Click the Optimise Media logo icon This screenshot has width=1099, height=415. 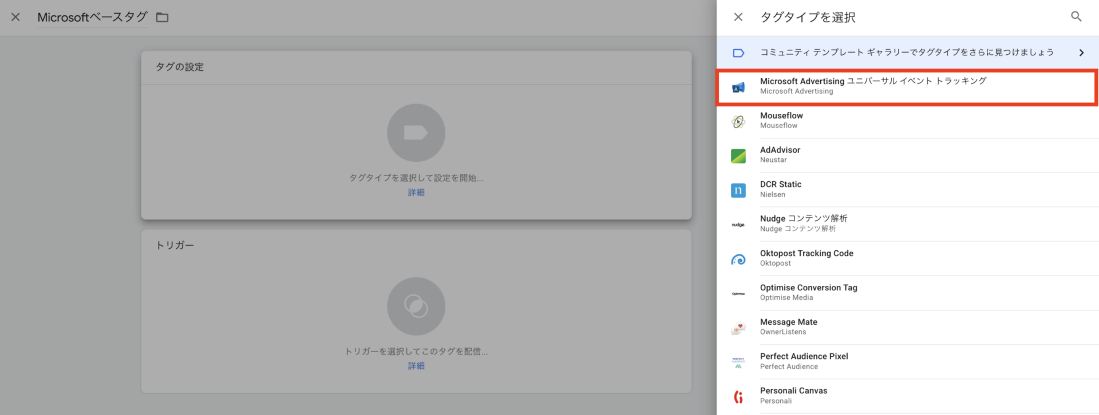coord(738,294)
